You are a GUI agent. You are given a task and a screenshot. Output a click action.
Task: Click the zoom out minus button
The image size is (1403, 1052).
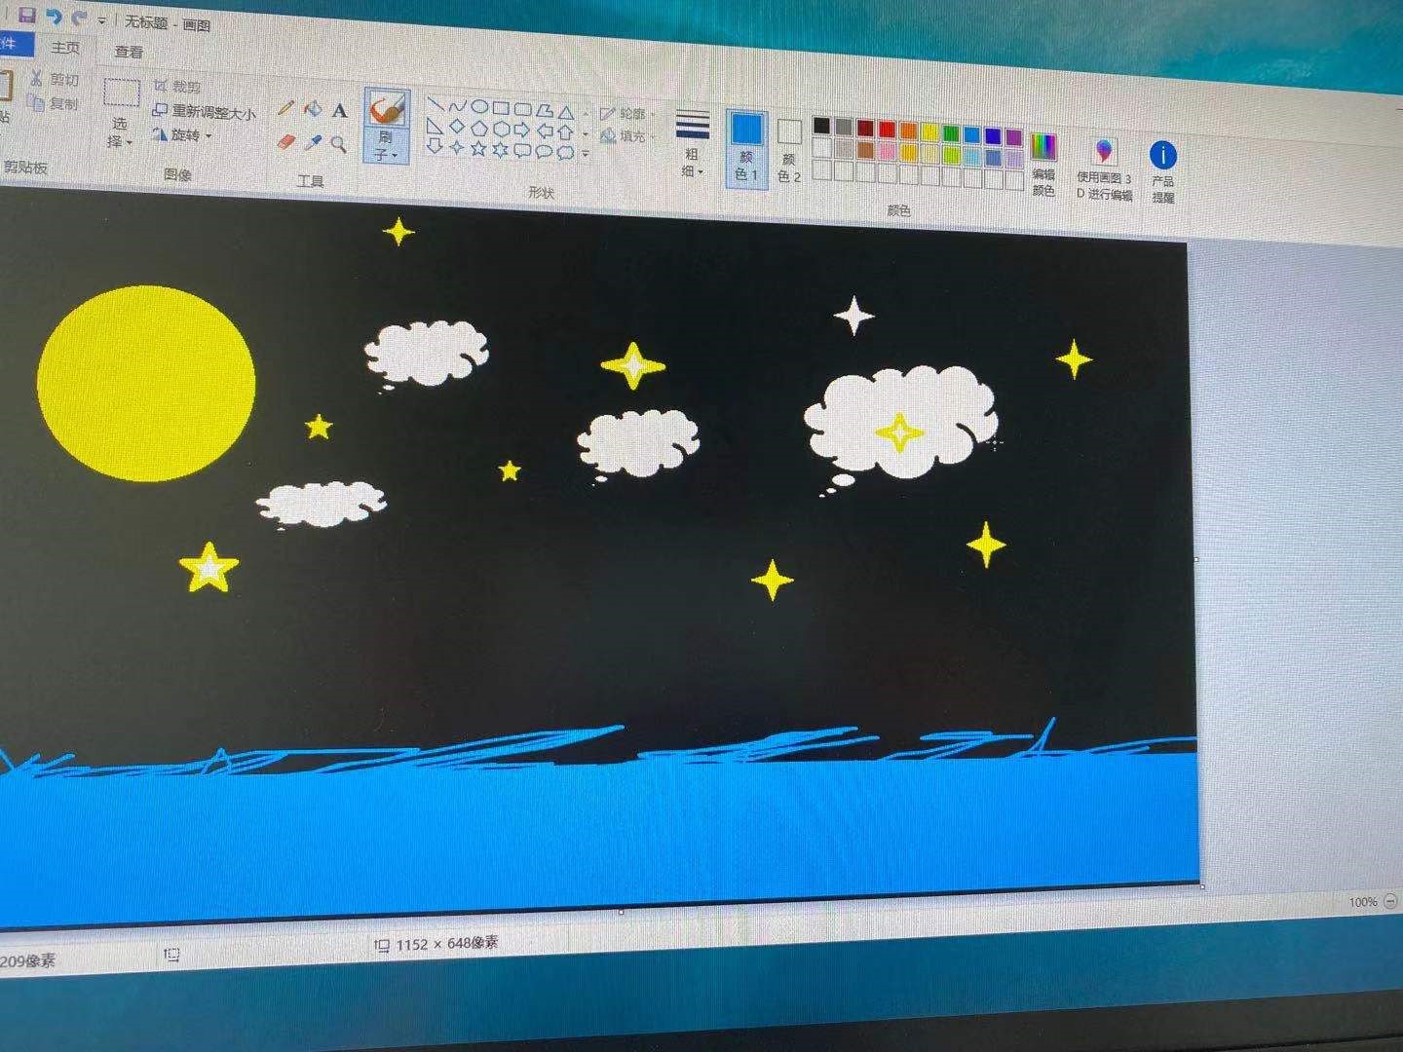1390,901
